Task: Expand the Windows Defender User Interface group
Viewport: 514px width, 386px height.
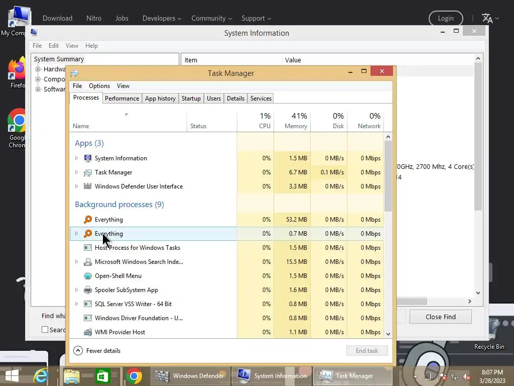Action: (76, 186)
